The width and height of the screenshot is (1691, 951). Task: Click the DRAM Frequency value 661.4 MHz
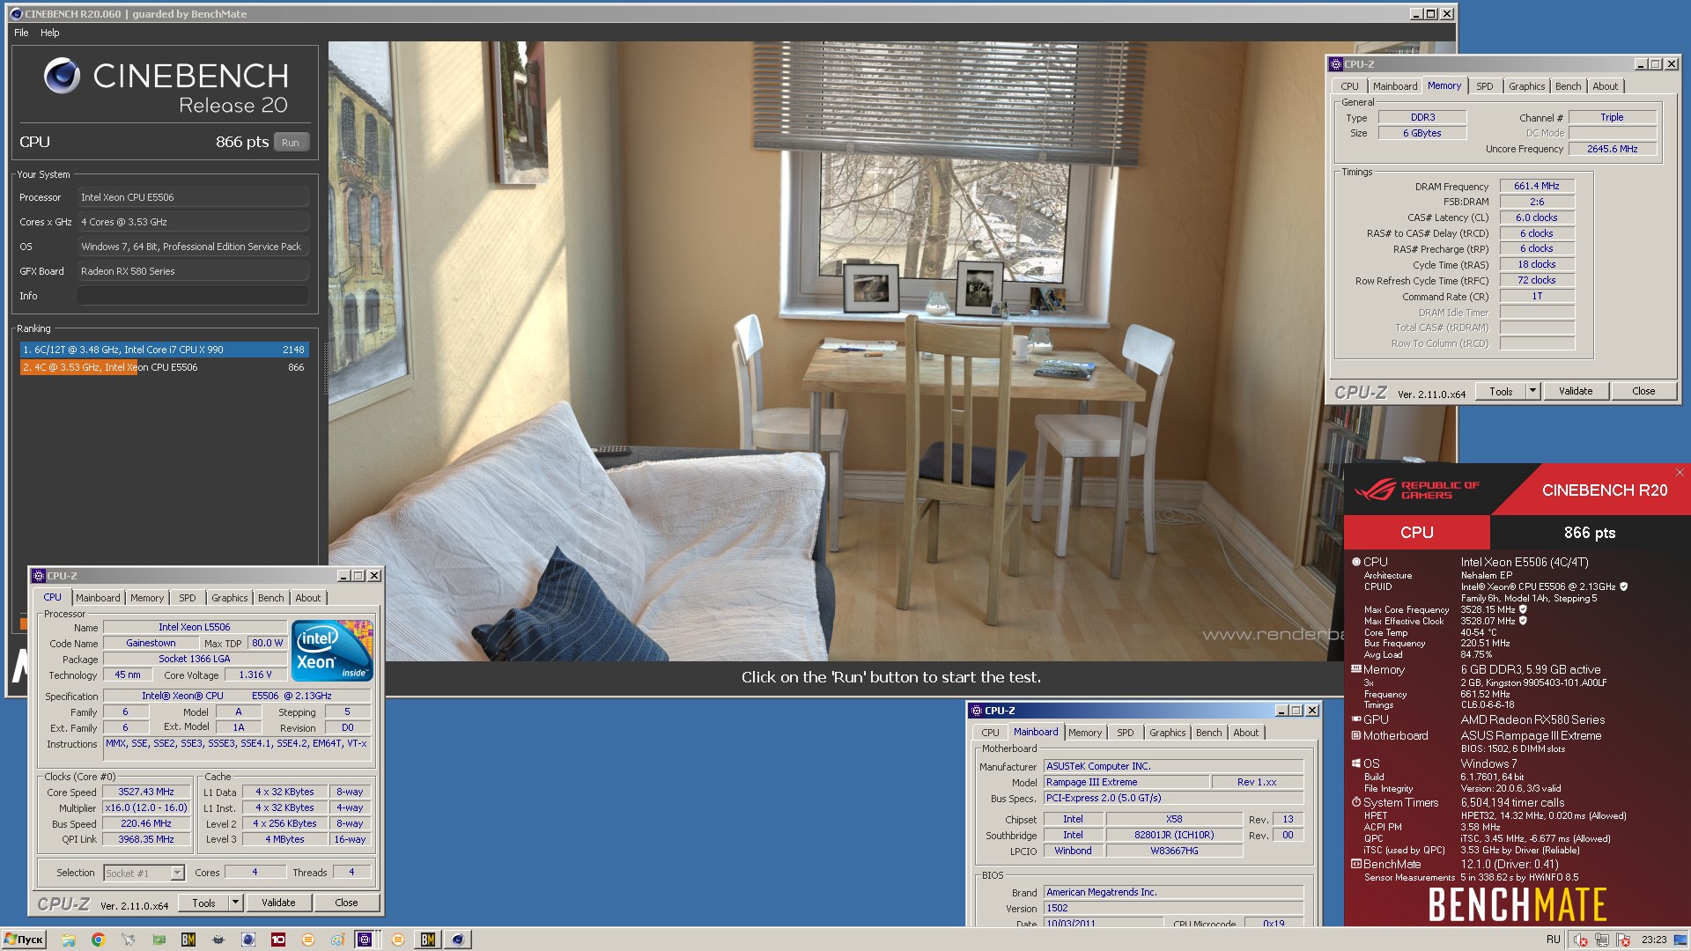(x=1537, y=186)
